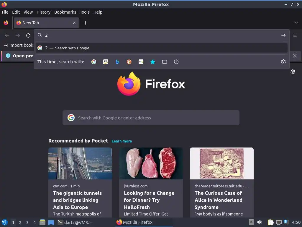Open search settings gear in the URL dropdown
The width and height of the screenshot is (302, 227).
[283, 62]
